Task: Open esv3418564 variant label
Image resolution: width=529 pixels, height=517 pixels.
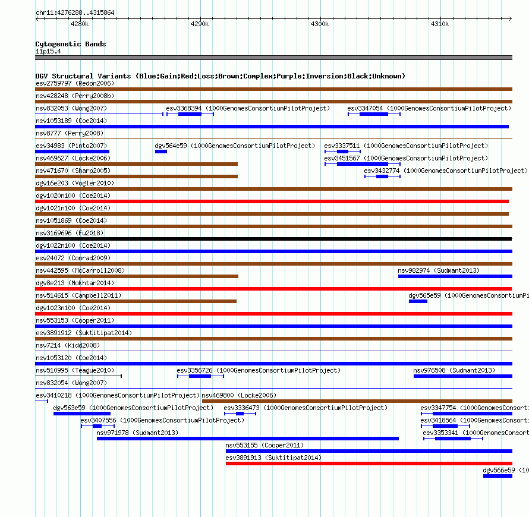Action: click(x=475, y=420)
